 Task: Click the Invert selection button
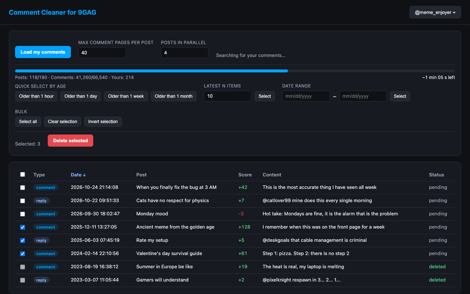103,122
